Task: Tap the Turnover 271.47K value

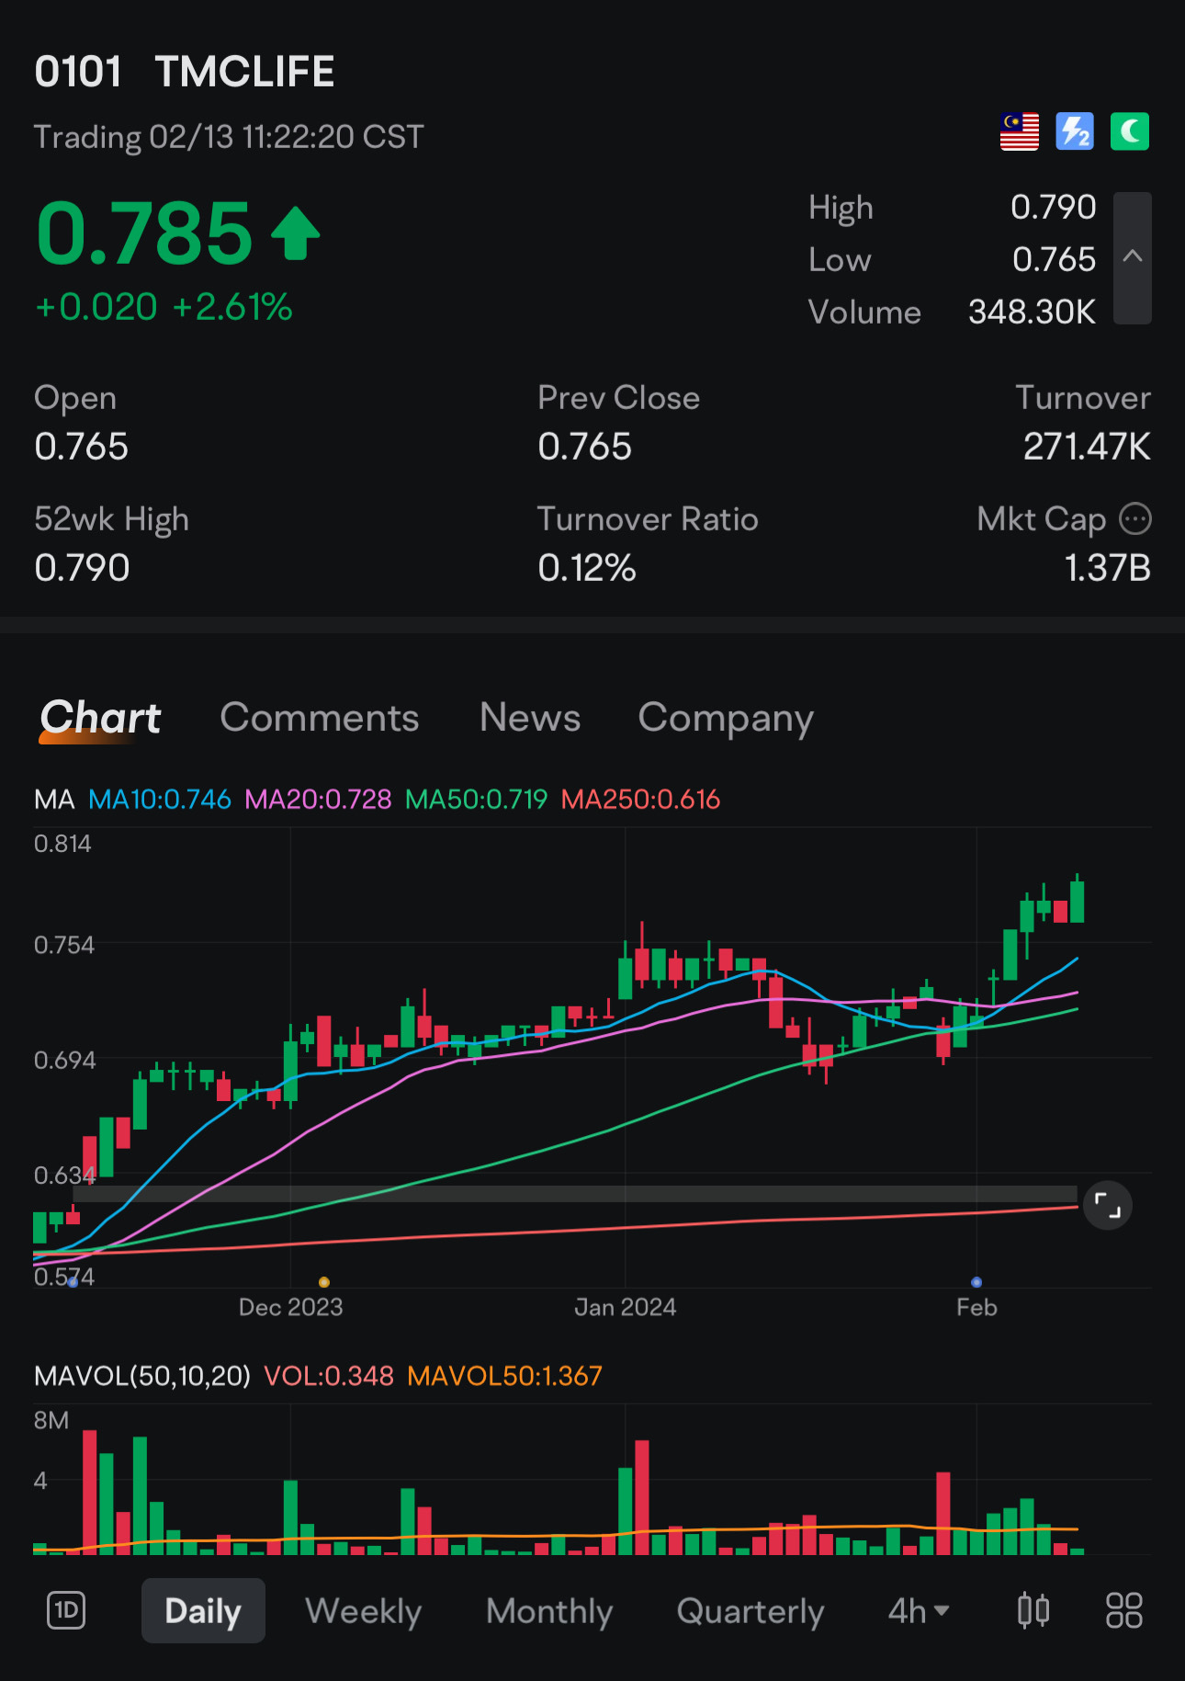Action: tap(1087, 447)
